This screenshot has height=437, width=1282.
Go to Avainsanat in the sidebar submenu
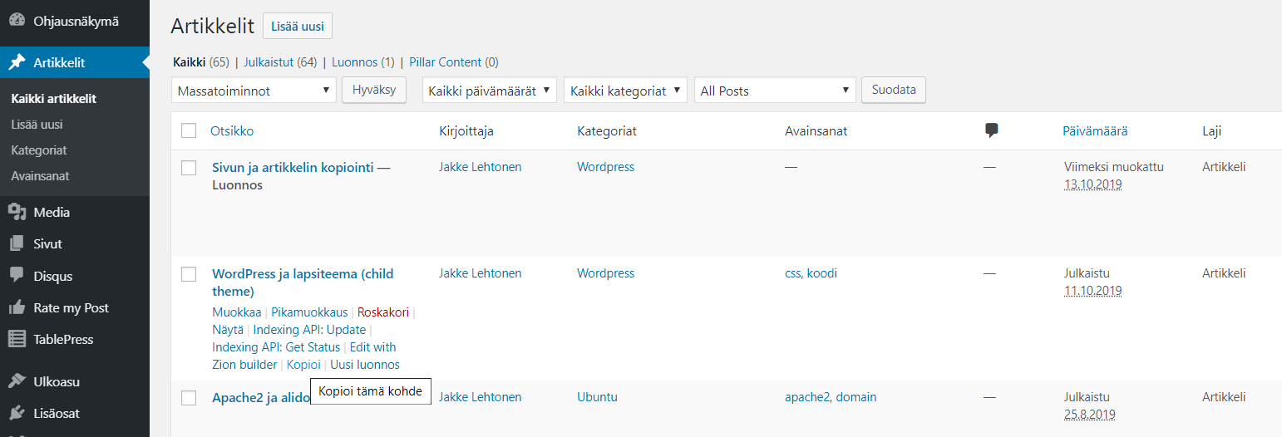pyautogui.click(x=40, y=176)
